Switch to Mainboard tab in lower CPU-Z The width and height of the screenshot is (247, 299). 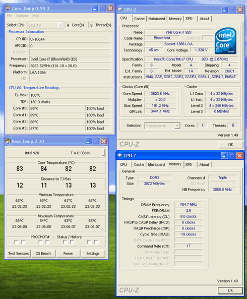[x=156, y=164]
